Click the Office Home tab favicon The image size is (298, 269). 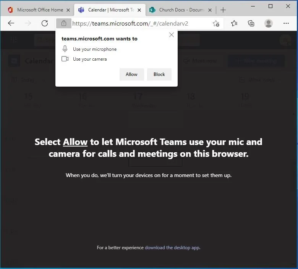[x=10, y=10]
